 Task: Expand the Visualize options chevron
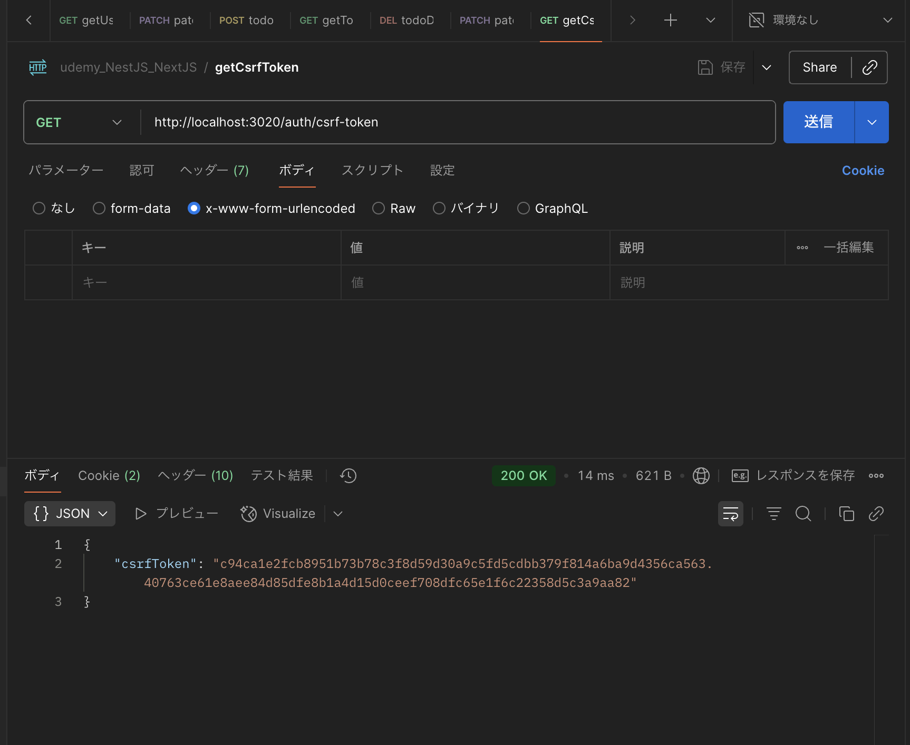pyautogui.click(x=338, y=514)
